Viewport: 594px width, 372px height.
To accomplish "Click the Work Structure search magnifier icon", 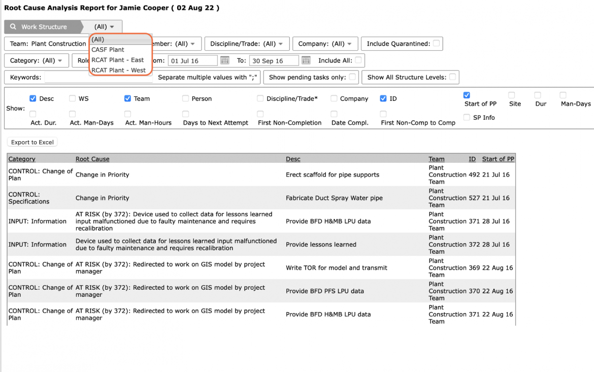I will 13,26.
